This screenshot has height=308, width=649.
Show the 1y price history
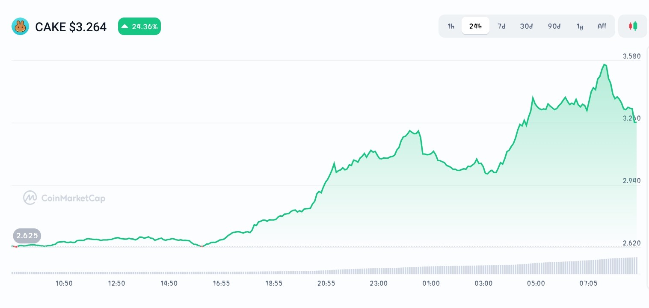pos(580,26)
